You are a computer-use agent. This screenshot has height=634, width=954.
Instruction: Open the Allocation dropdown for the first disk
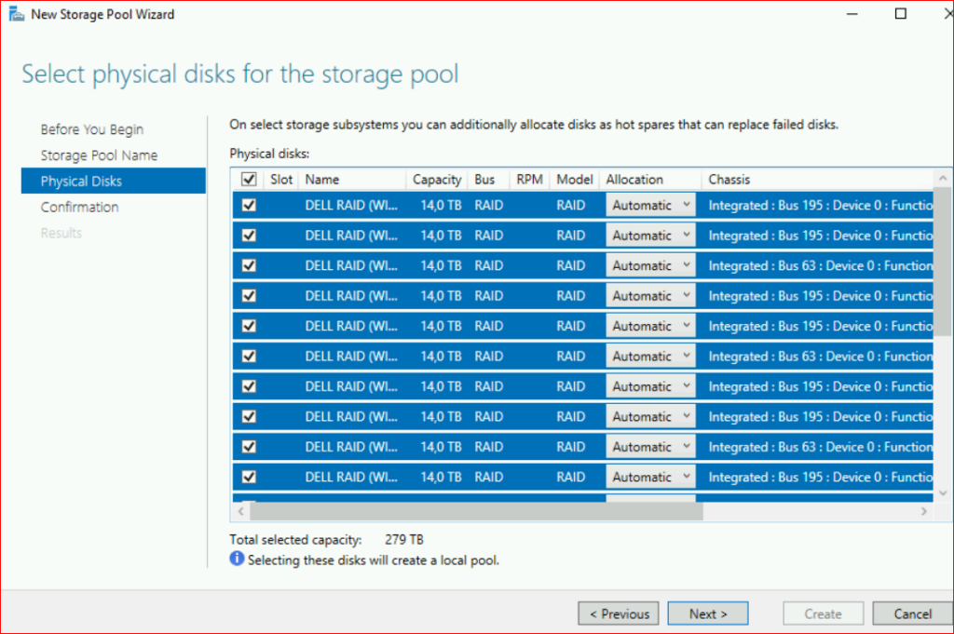pos(650,206)
